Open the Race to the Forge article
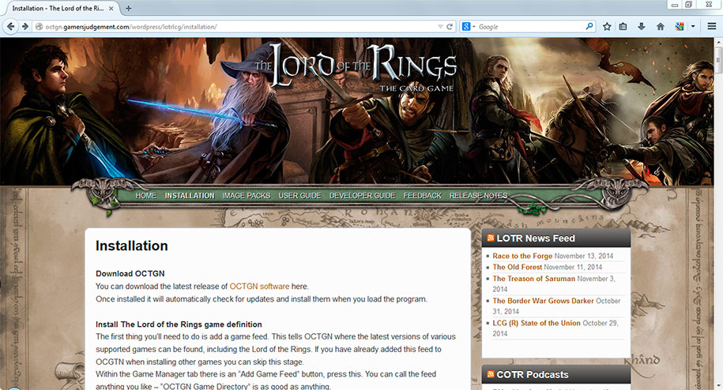723x390 pixels. 522,256
